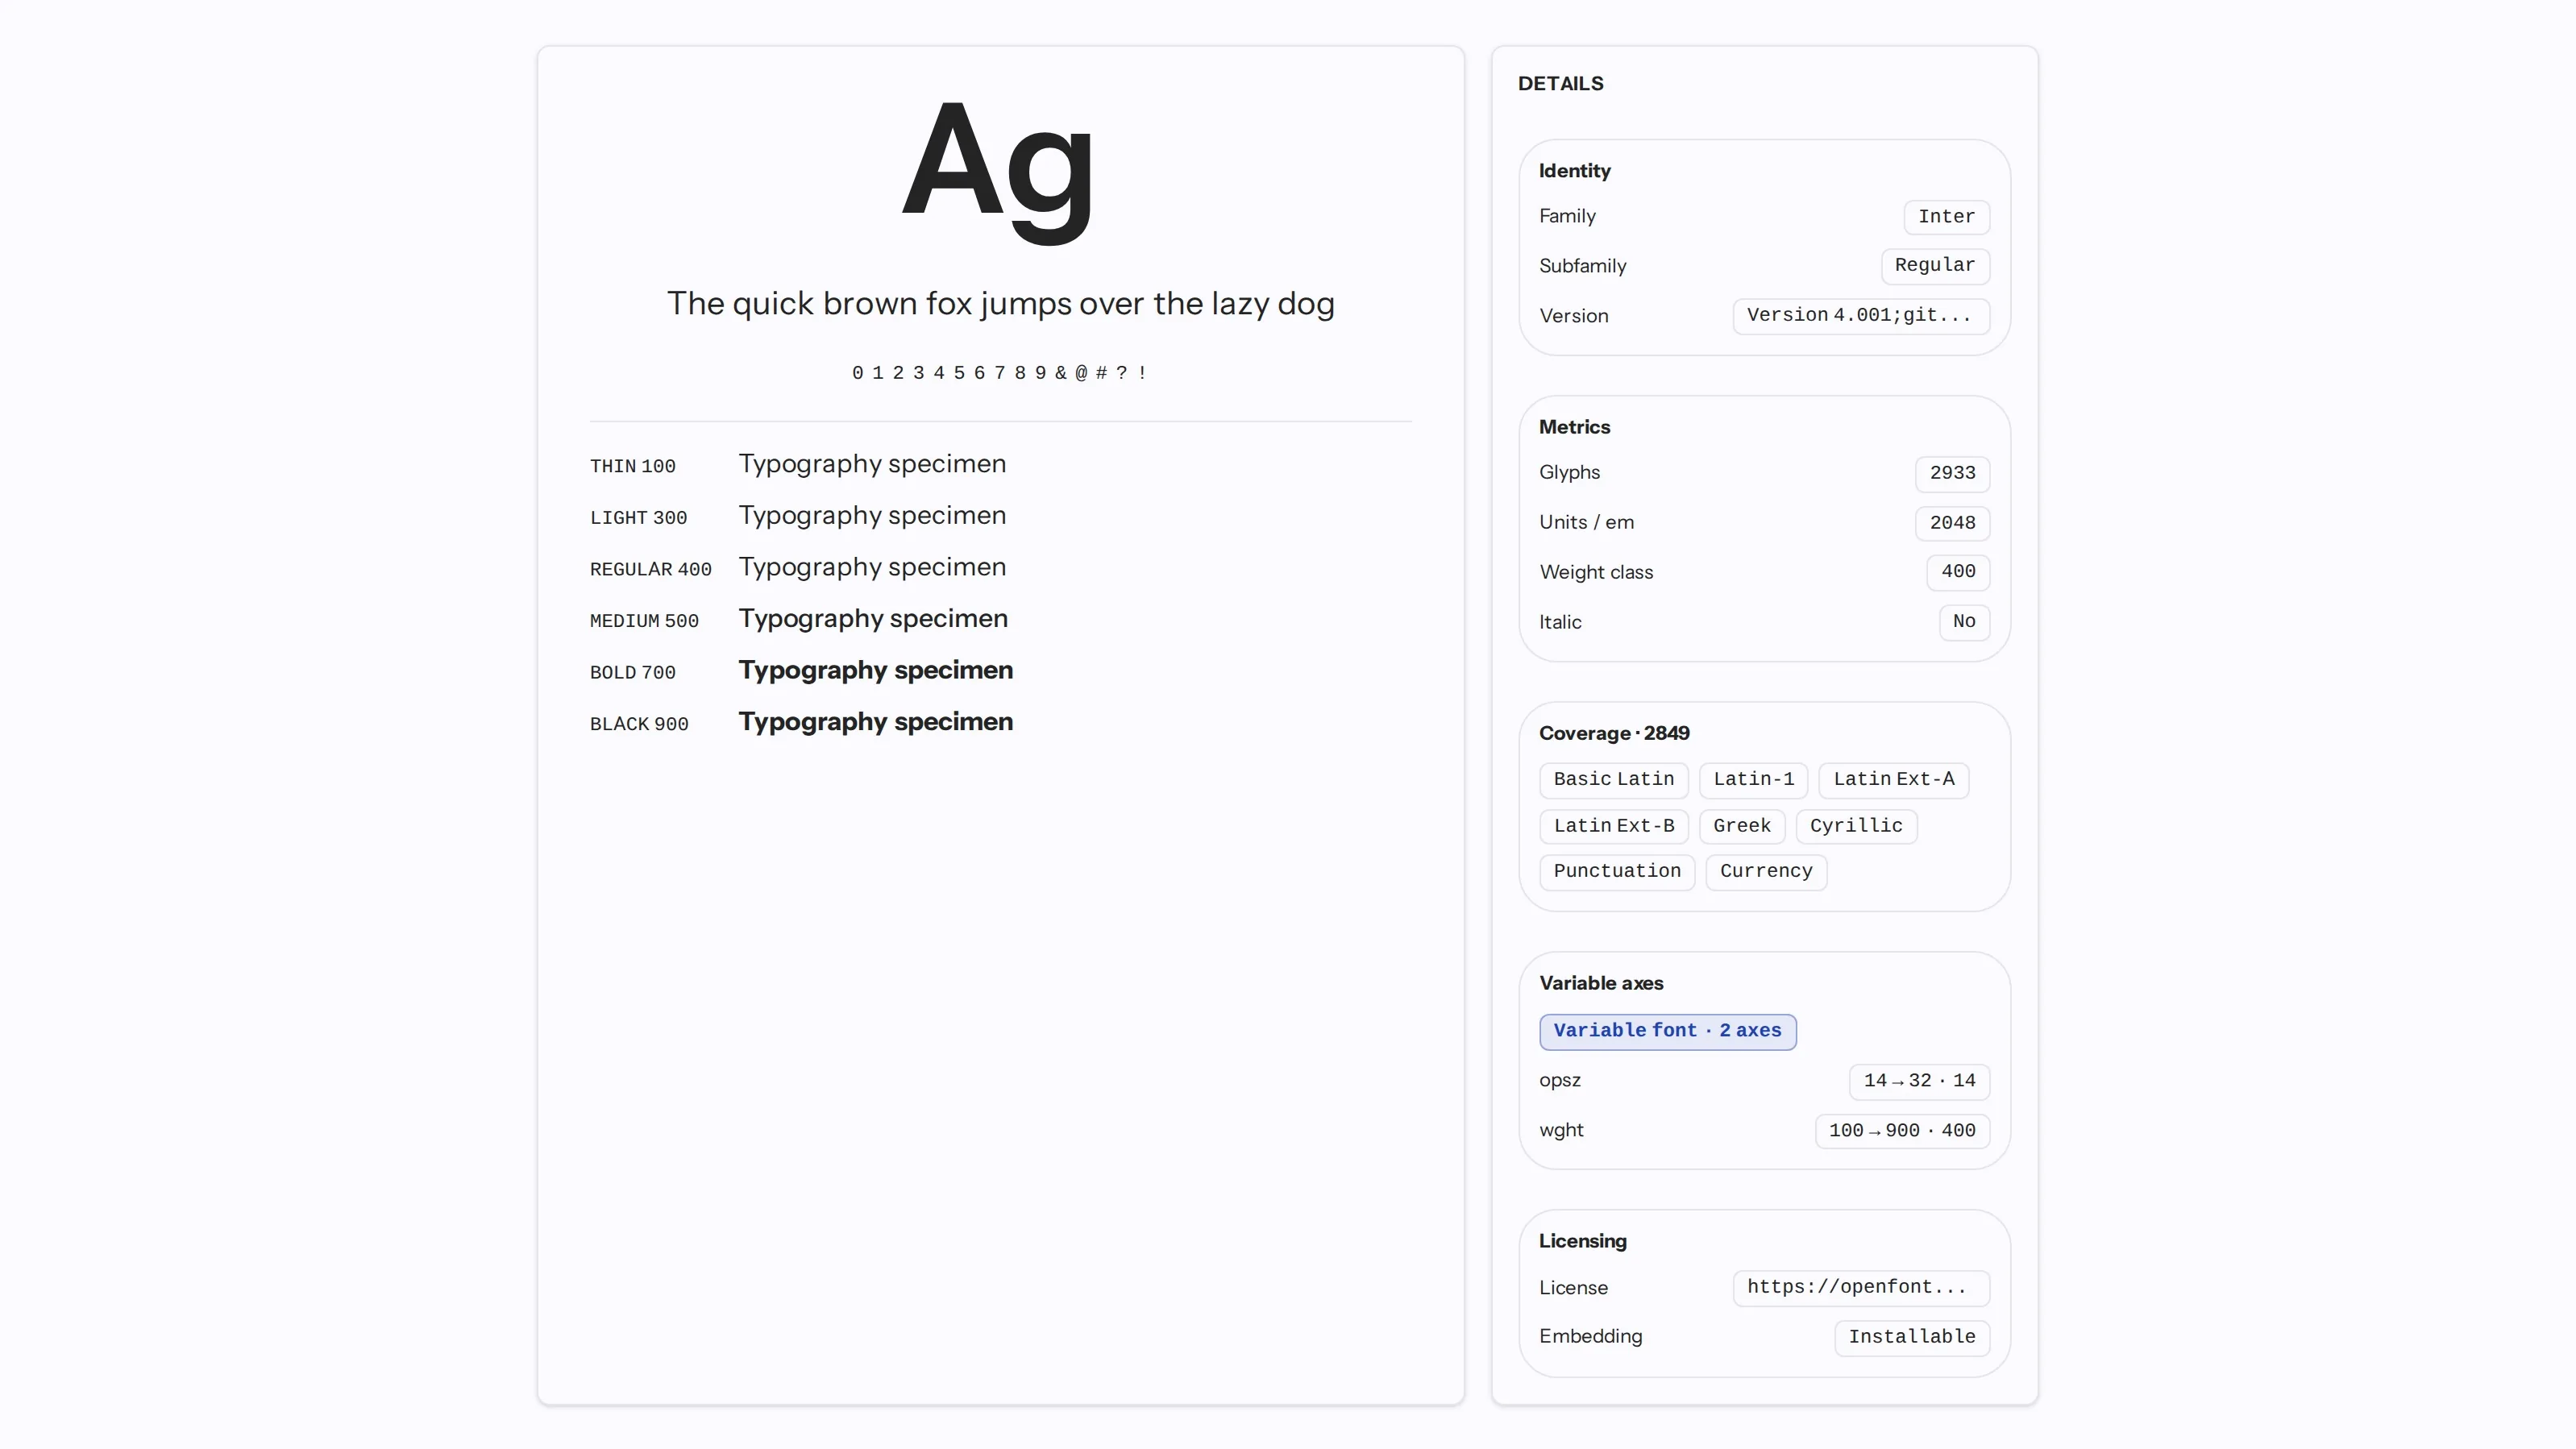Select the Punctuation coverage chip

tap(1617, 872)
